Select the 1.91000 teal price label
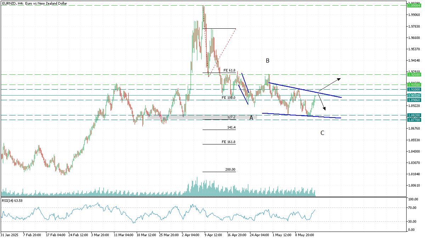 (x=414, y=90)
